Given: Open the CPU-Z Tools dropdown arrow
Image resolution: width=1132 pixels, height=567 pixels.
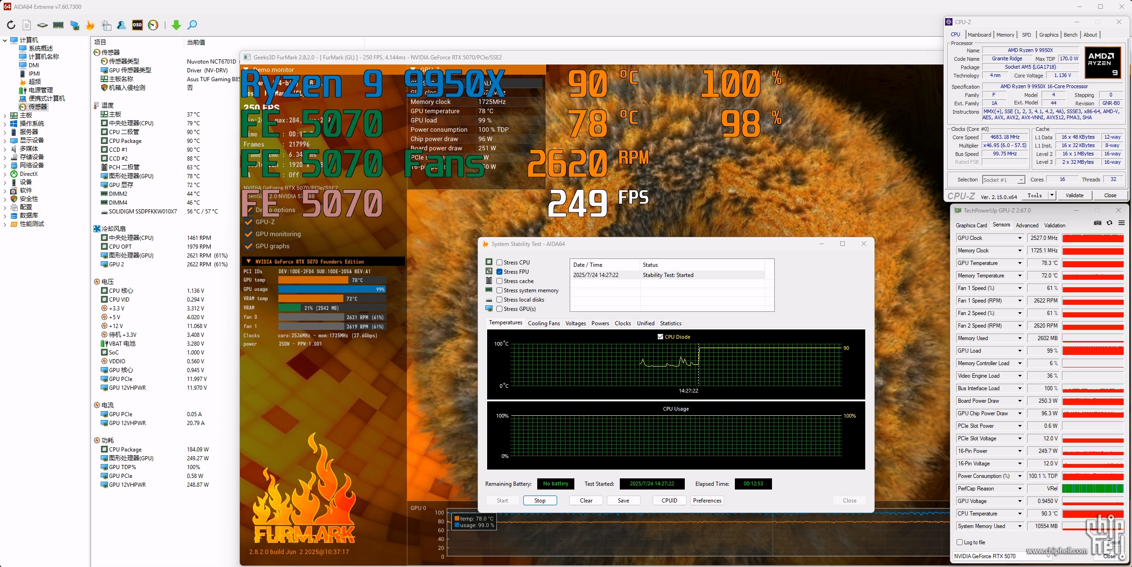Looking at the screenshot, I should click(1052, 195).
